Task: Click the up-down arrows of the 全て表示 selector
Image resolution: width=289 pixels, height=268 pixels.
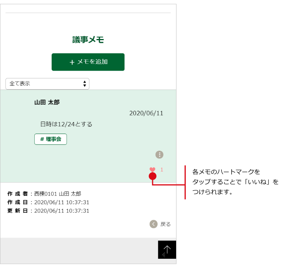Action: (x=84, y=83)
